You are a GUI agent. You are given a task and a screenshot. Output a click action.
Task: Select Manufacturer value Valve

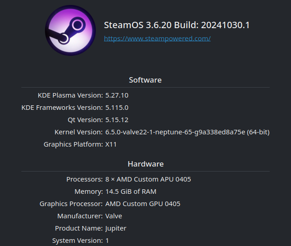(x=113, y=216)
